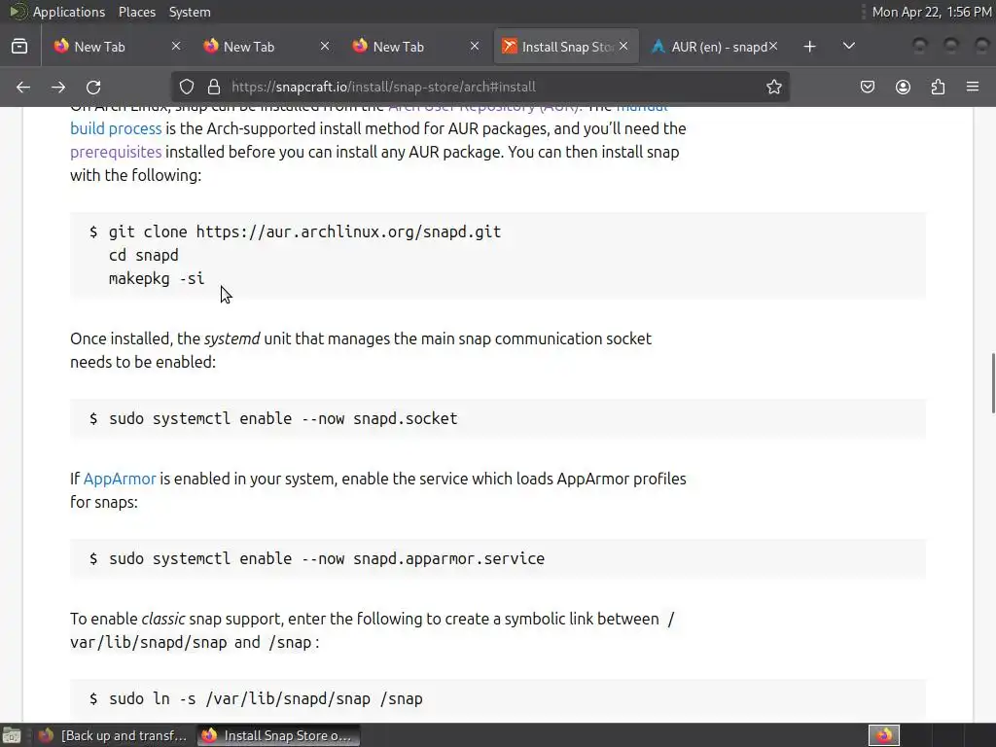Click the show desktop taskbar icon
This screenshot has width=996, height=747.
pos(12,735)
